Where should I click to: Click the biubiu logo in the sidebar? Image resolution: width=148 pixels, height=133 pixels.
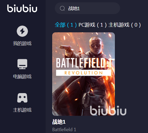pos(22,8)
